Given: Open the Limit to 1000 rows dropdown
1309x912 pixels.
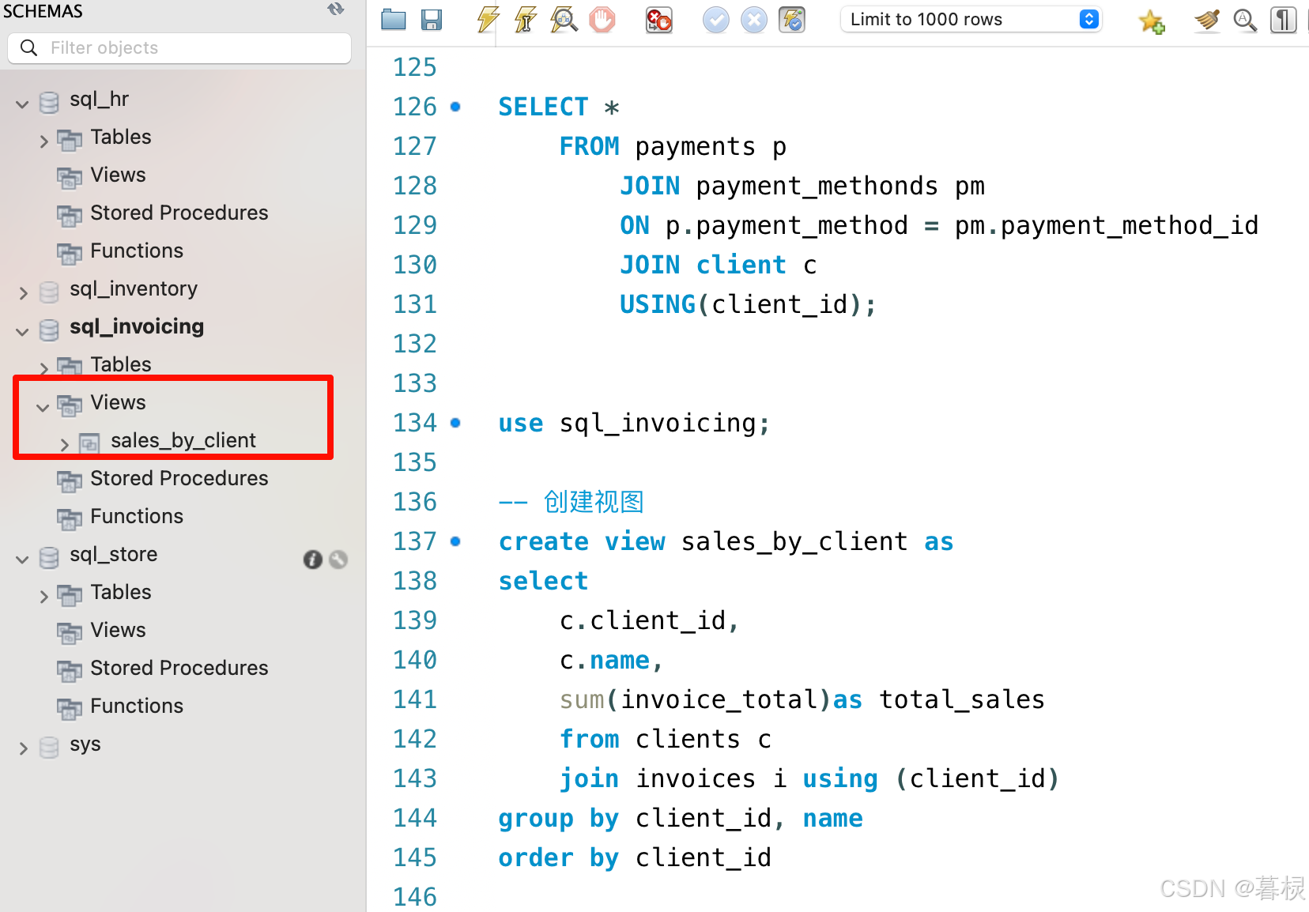Looking at the screenshot, I should 971,20.
